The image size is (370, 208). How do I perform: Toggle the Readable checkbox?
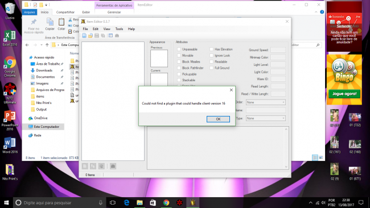[x=211, y=62]
